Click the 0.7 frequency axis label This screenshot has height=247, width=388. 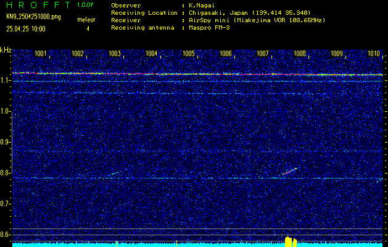4,204
